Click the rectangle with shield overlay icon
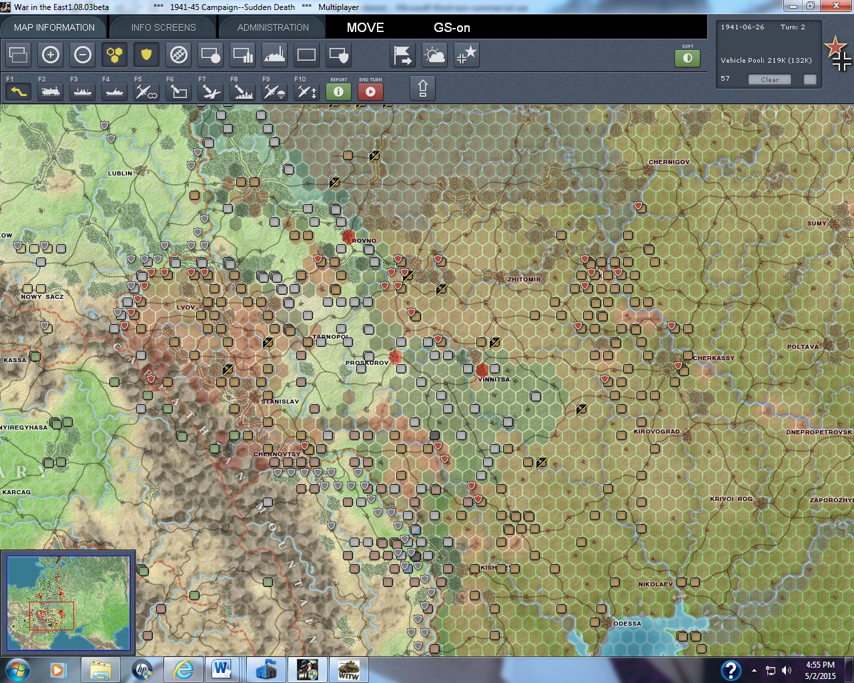Image resolution: width=854 pixels, height=683 pixels. [x=339, y=55]
